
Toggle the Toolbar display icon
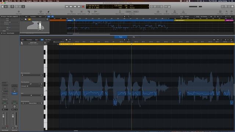(x=12, y=7)
